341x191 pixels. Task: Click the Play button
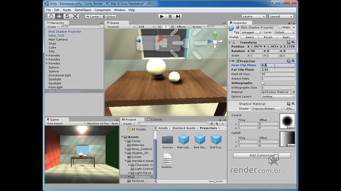(161, 16)
